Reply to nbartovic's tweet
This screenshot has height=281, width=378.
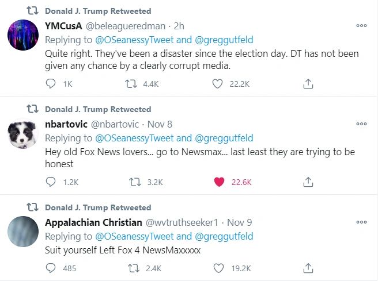coord(51,182)
